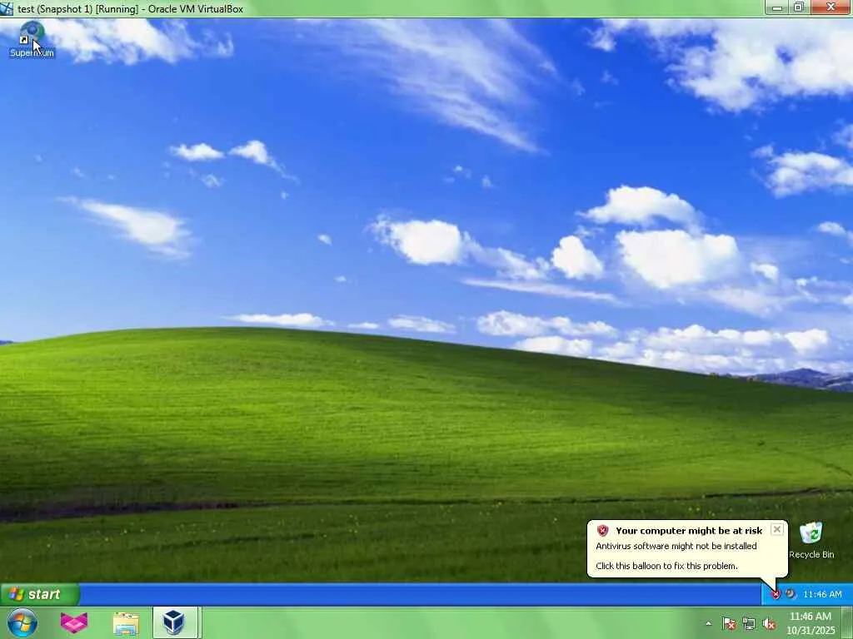
Task: Open the host network tray icon
Action: [x=749, y=623]
